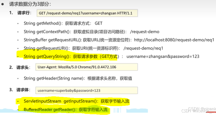Click the GET /request-demo/req1 request line box
Image resolution: width=216 pixels, height=115 pixels.
87,13
